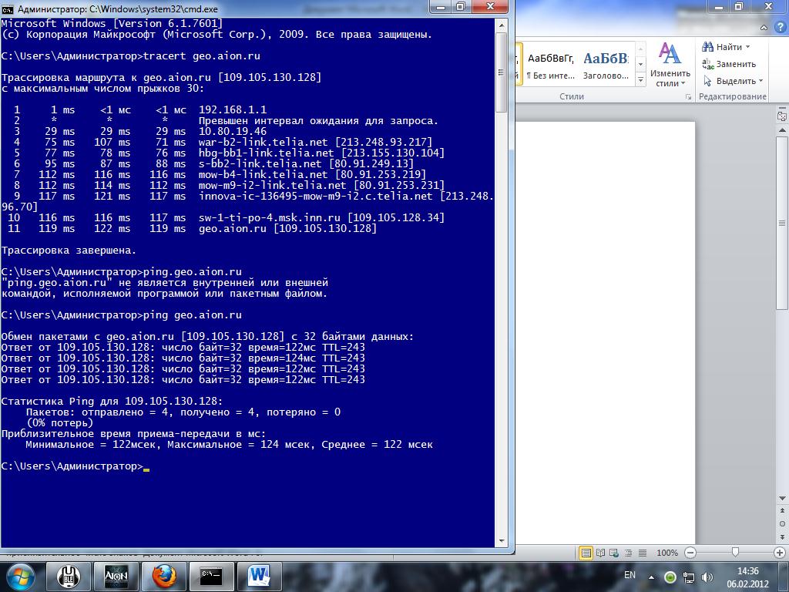Switch to cmd via taskbar button
The width and height of the screenshot is (789, 592).
click(211, 577)
